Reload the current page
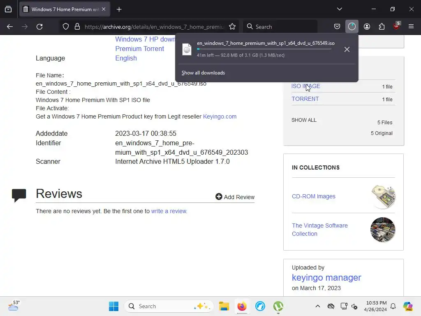Screen dimensions: 421x316 coord(39,27)
